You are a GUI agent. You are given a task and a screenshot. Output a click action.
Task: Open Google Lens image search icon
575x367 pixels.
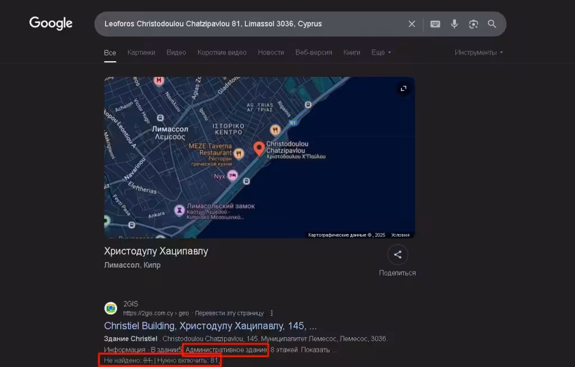[473, 24]
